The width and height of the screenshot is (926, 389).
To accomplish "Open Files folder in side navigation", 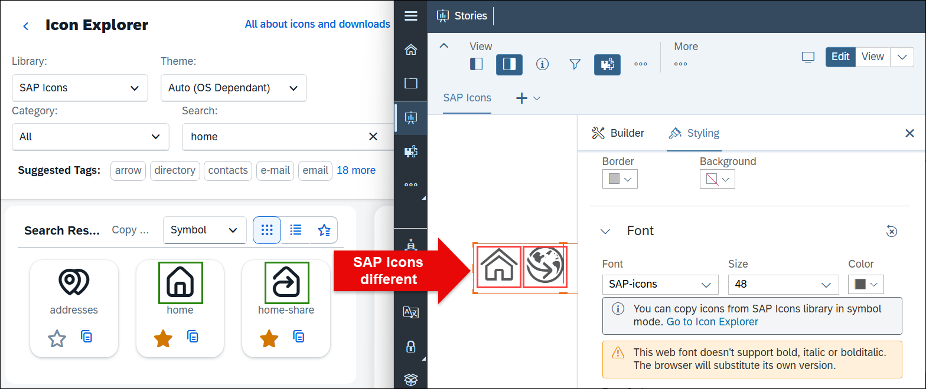I will coord(411,83).
